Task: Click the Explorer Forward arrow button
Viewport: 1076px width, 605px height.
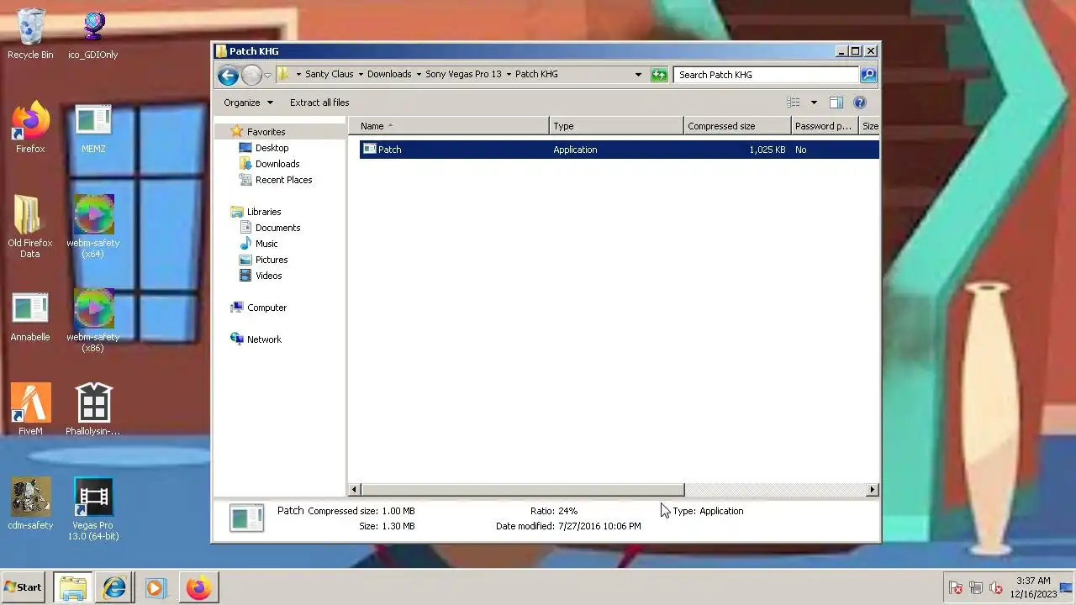Action: [x=251, y=75]
